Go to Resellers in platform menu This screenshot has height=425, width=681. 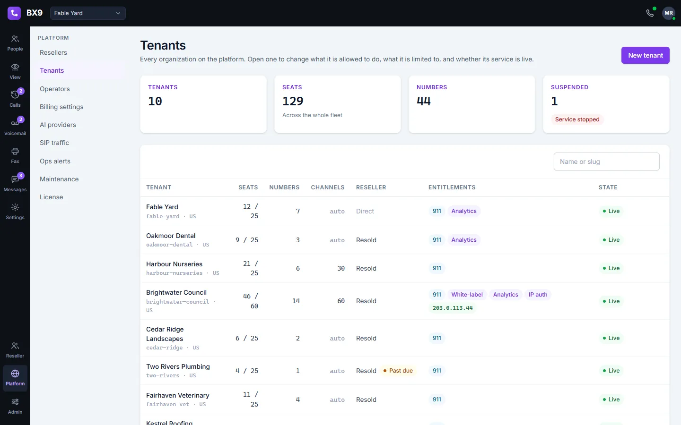click(79, 52)
